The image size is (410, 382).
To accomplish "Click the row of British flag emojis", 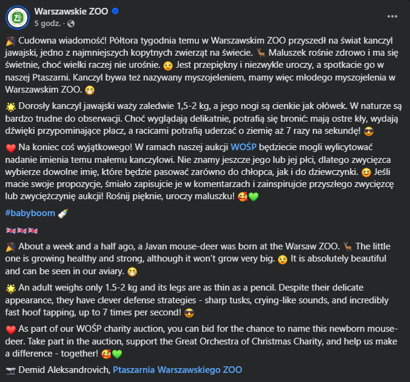I will coord(21,231).
